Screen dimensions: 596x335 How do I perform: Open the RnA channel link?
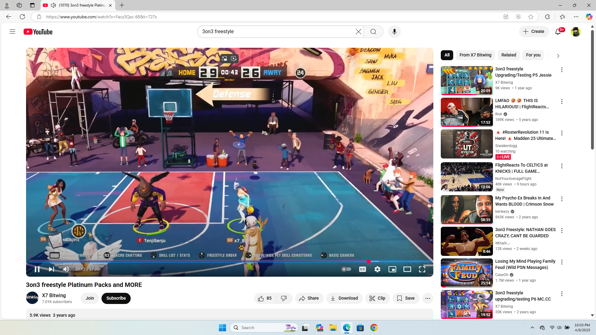click(x=499, y=114)
